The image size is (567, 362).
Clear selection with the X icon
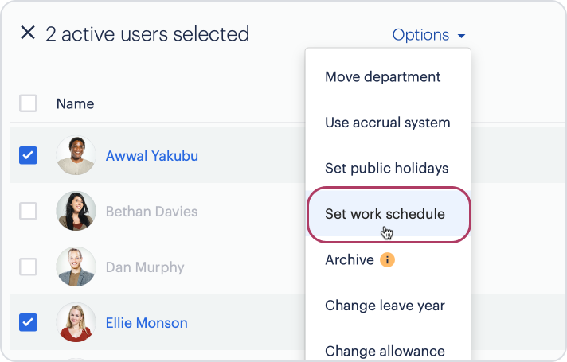point(28,33)
